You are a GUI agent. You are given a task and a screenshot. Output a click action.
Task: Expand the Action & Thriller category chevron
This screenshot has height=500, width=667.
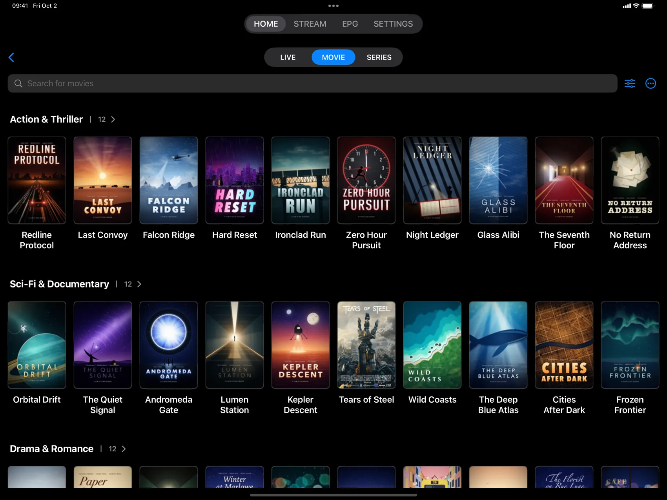click(113, 119)
